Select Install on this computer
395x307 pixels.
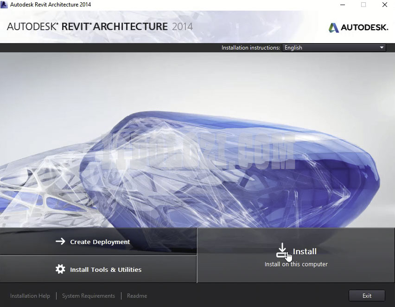pyautogui.click(x=296, y=264)
